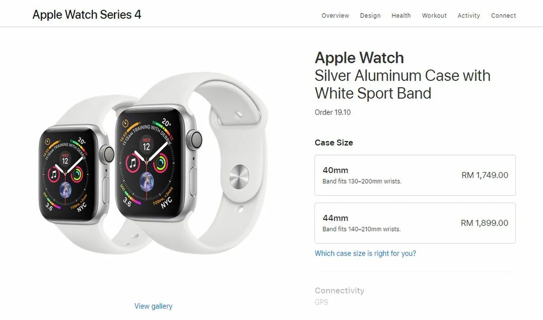Image resolution: width=543 pixels, height=320 pixels.
Task: Open the View gallery link
Action: [x=153, y=306]
